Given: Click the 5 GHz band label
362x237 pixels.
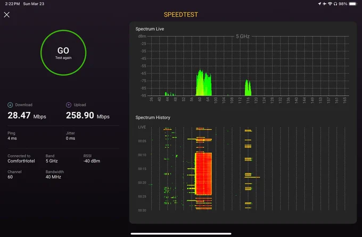Looking at the screenshot, I should click(x=243, y=37).
